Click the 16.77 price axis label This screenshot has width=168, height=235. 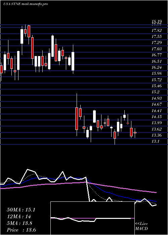click(x=157, y=55)
